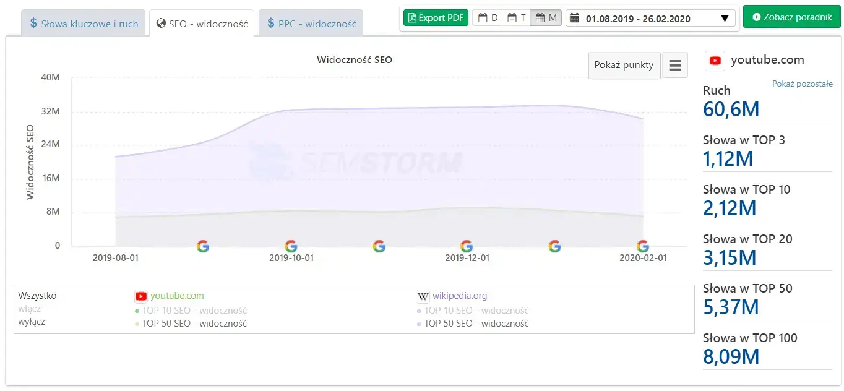Expand 'Pokaż pozostałe' to show remaining domains
This screenshot has width=844, height=391.
click(x=803, y=83)
